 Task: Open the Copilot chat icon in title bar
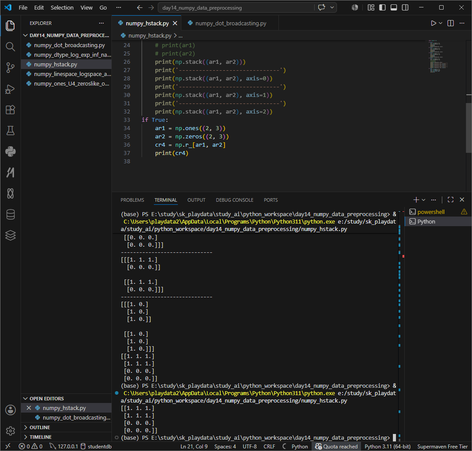pyautogui.click(x=322, y=7)
